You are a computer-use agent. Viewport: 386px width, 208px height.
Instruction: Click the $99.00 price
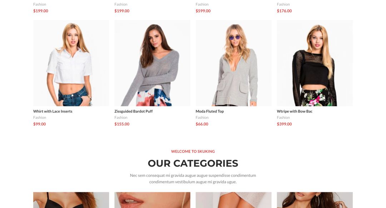tap(39, 124)
